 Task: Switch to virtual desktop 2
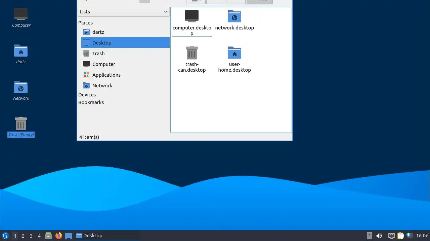[x=23, y=236]
